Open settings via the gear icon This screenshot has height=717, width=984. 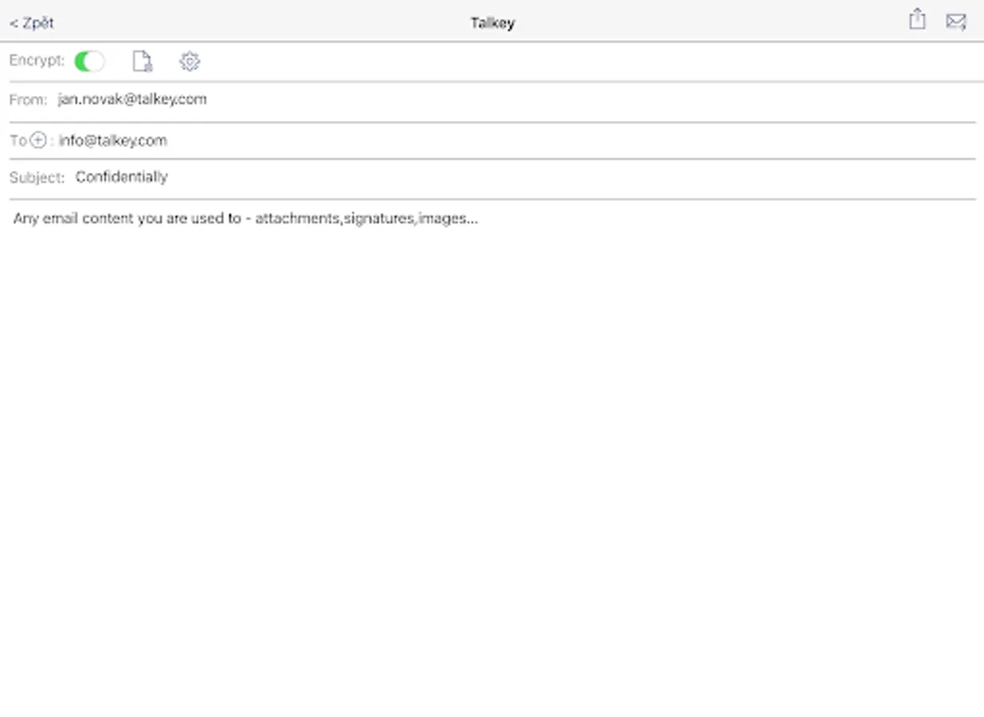click(x=190, y=61)
